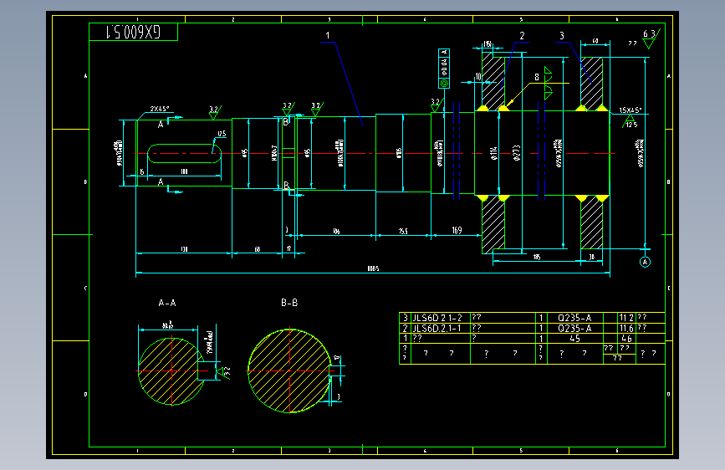
Task: Click the mirrored GX600.5.1 drawing number box
Action: (x=133, y=32)
